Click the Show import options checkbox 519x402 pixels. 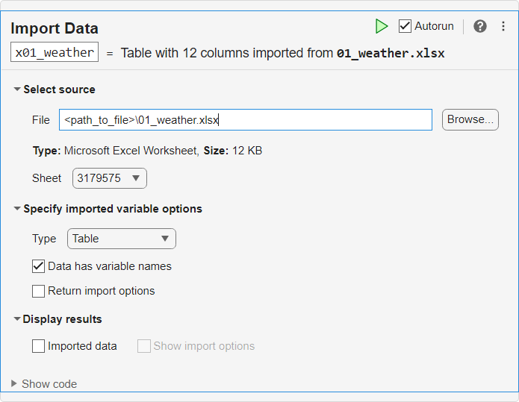[x=144, y=346]
